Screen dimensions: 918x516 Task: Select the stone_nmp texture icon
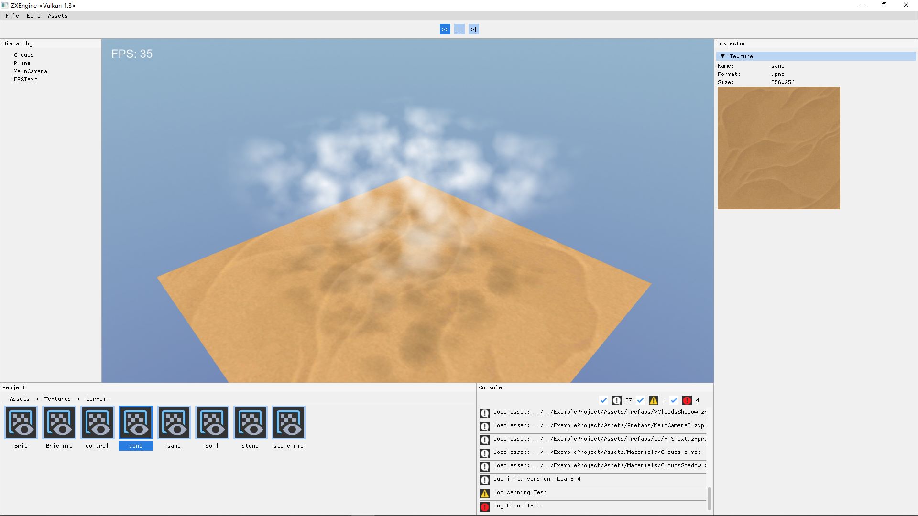coord(289,422)
